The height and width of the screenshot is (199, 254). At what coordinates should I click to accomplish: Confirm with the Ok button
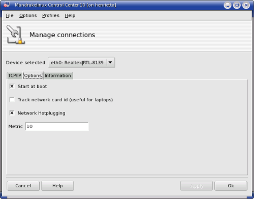231,186
